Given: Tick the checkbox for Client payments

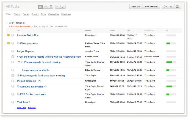Looking at the screenshot, I should point(13,43).
